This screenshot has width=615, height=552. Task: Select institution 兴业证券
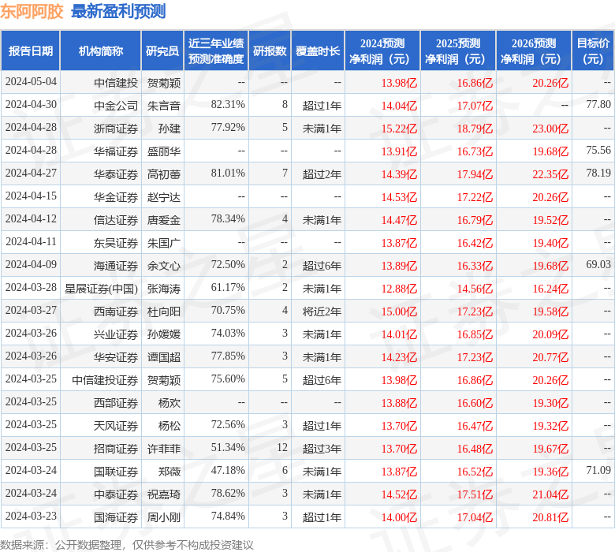click(116, 334)
